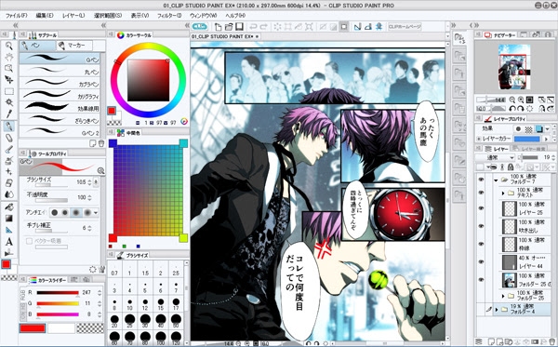Pick brush size 30 preset

[145, 320]
